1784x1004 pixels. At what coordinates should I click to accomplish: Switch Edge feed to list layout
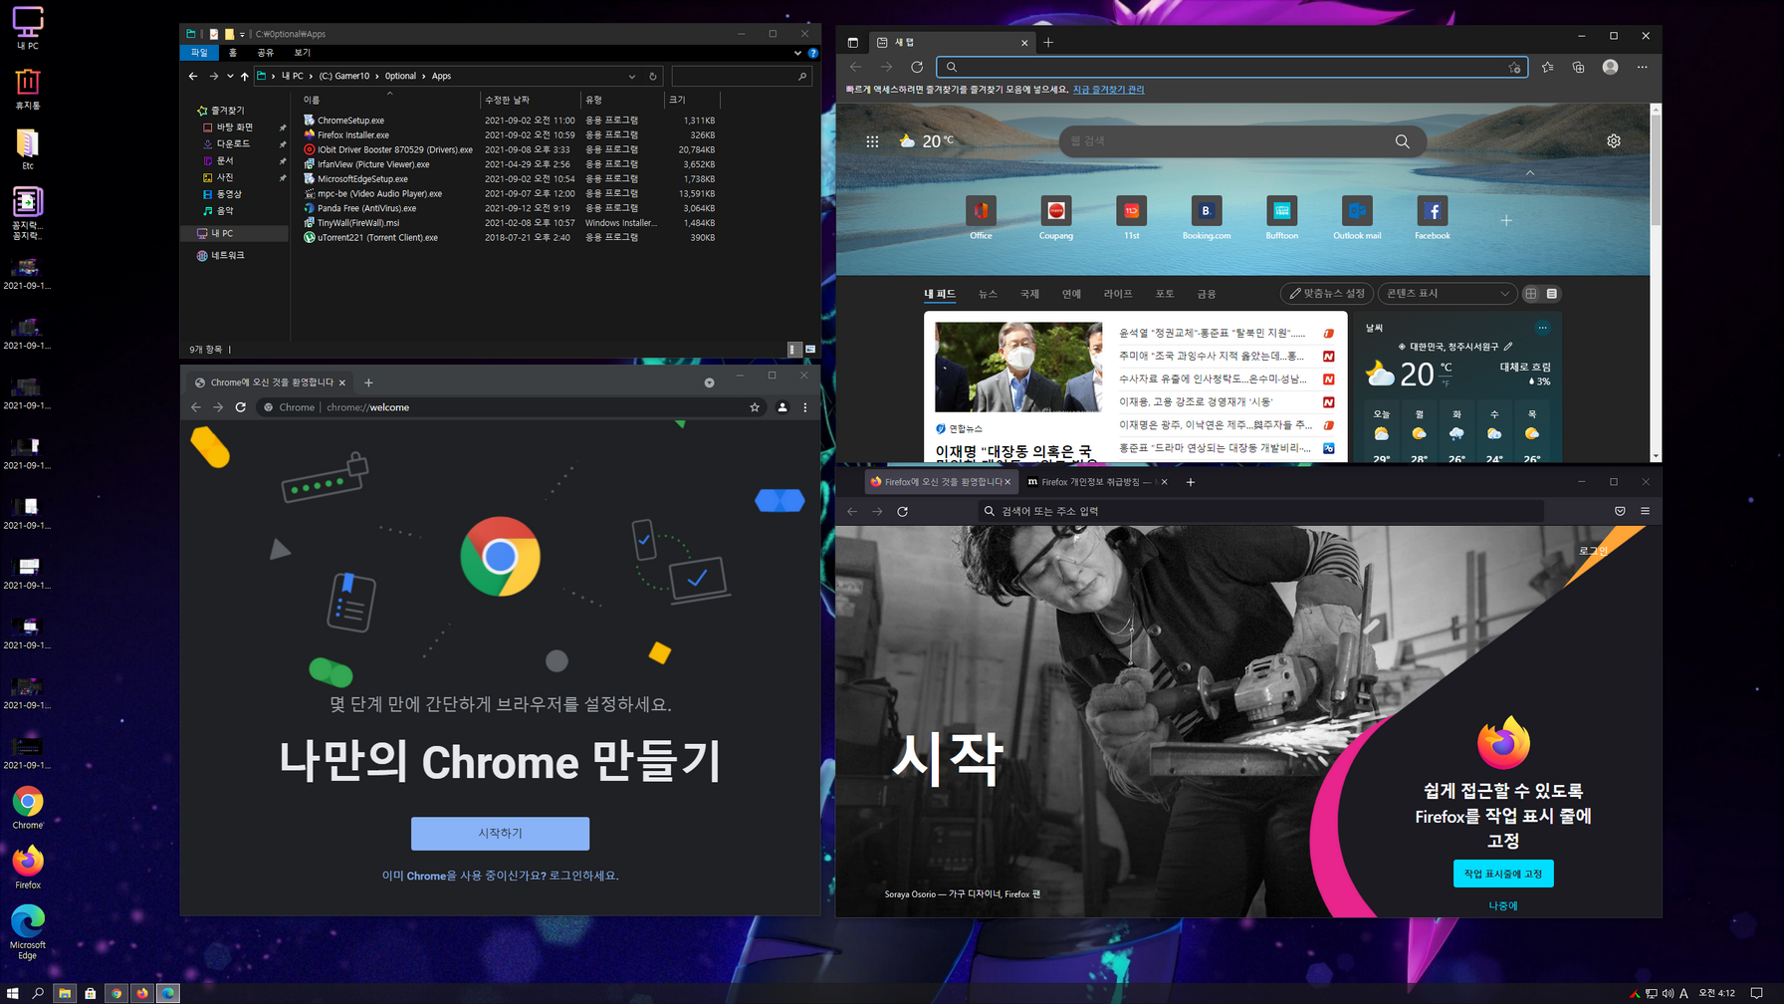1551,294
